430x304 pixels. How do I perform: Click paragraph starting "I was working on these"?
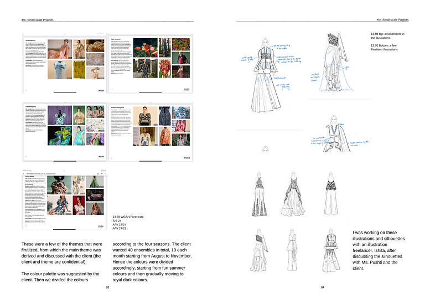tap(379, 250)
